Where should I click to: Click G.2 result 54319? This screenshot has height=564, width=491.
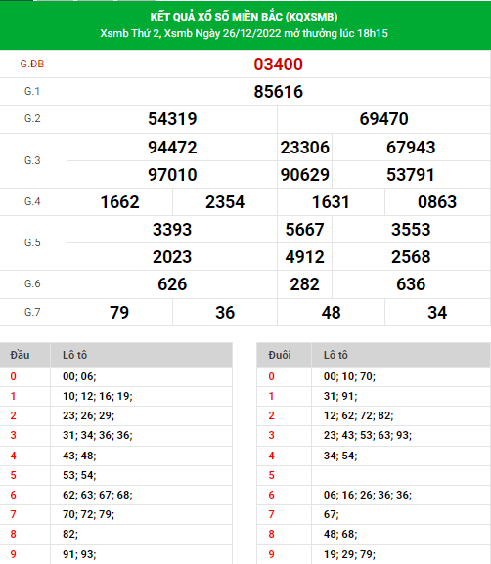[x=172, y=119]
